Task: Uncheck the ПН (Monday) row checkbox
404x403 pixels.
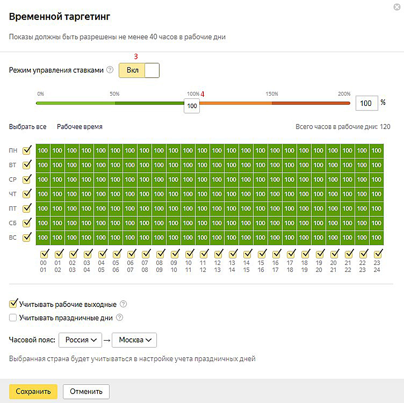Action: pyautogui.click(x=27, y=150)
